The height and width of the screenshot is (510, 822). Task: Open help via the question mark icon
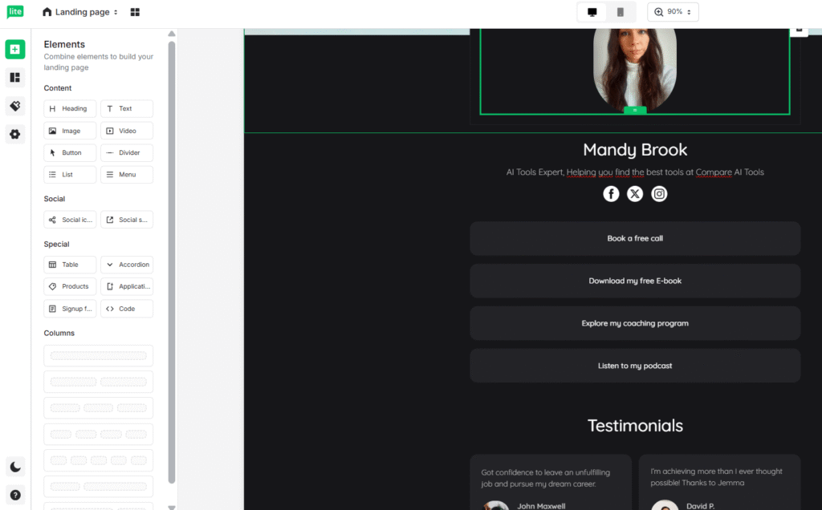click(x=15, y=495)
